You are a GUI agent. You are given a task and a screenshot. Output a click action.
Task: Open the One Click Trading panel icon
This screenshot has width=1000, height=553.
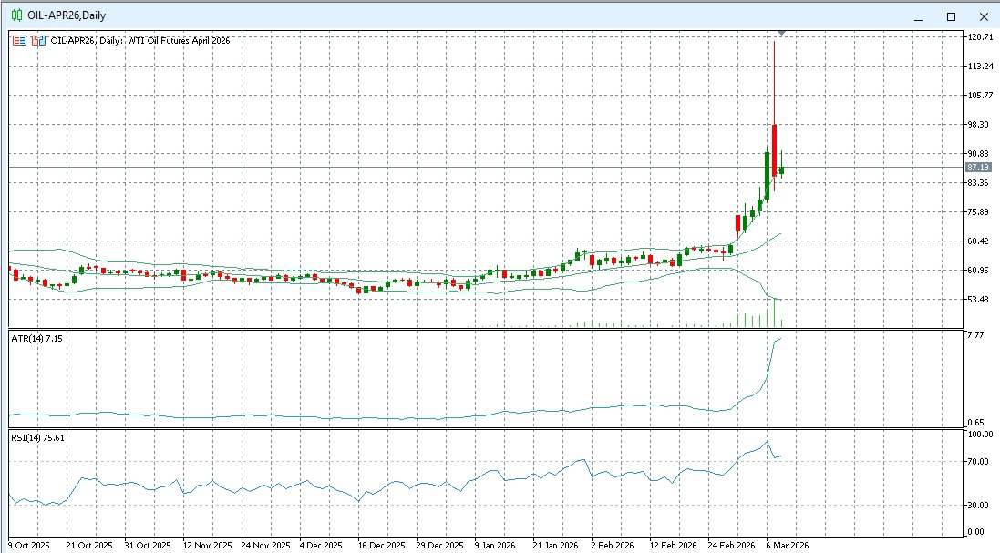pyautogui.click(x=19, y=41)
